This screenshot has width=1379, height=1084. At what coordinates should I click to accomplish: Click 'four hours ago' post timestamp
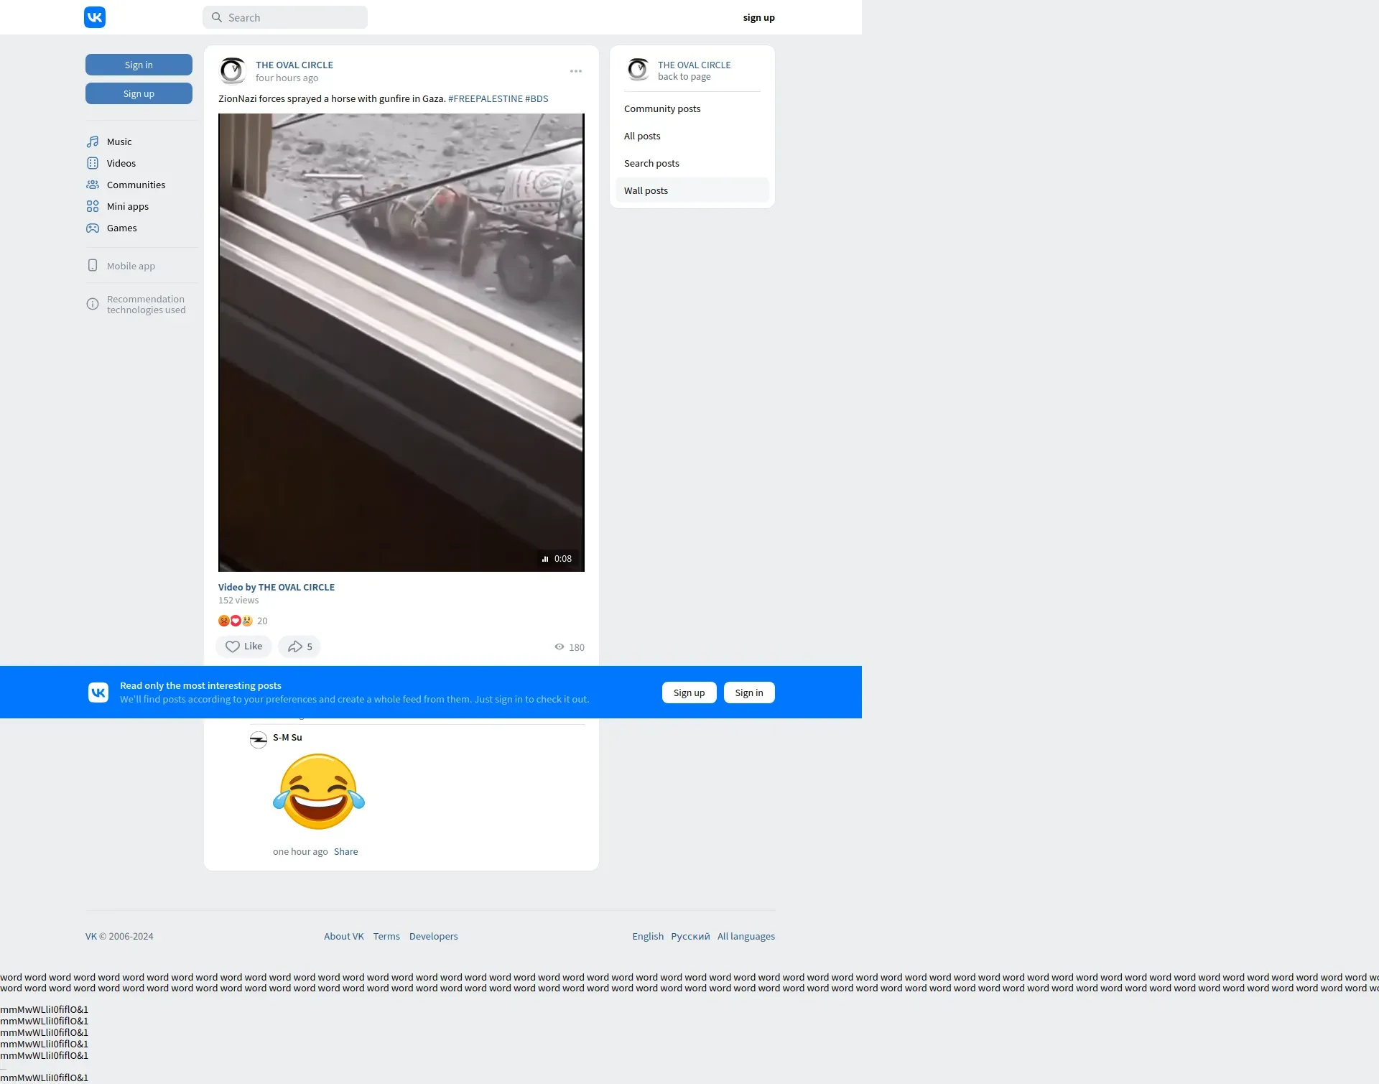click(x=287, y=78)
